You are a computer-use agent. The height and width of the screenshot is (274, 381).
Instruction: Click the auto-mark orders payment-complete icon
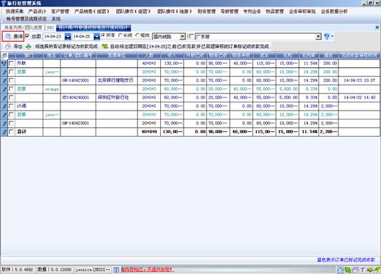(105, 47)
